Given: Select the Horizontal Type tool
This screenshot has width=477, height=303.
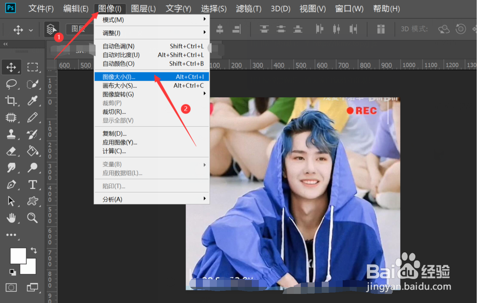Looking at the screenshot, I should (x=33, y=184).
